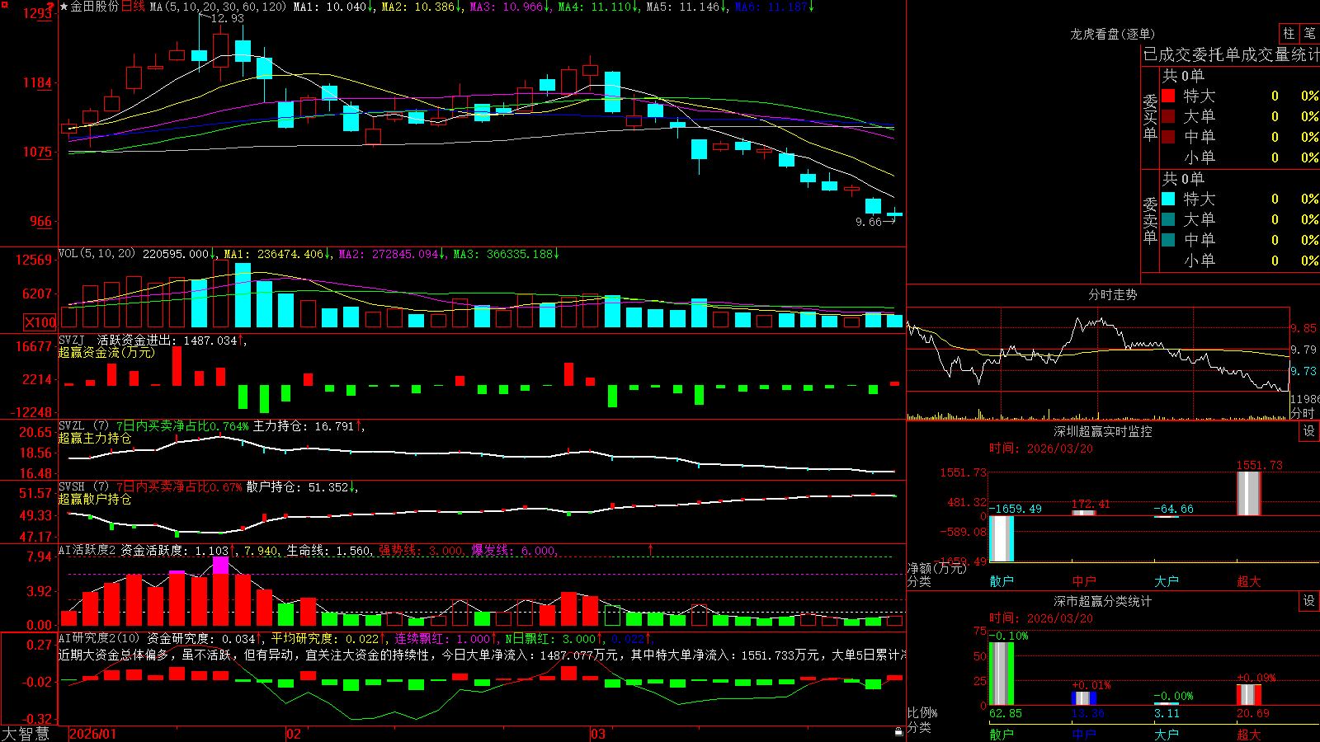1320x742 pixels.
Task: Click the 散户 net amount bar in 实时监控
Action: (x=1002, y=538)
